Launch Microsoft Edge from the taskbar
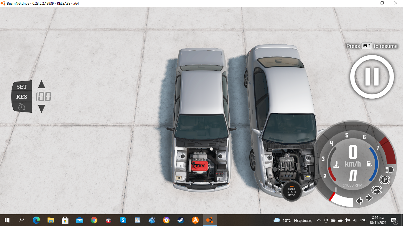The height and width of the screenshot is (226, 403). pos(36,220)
